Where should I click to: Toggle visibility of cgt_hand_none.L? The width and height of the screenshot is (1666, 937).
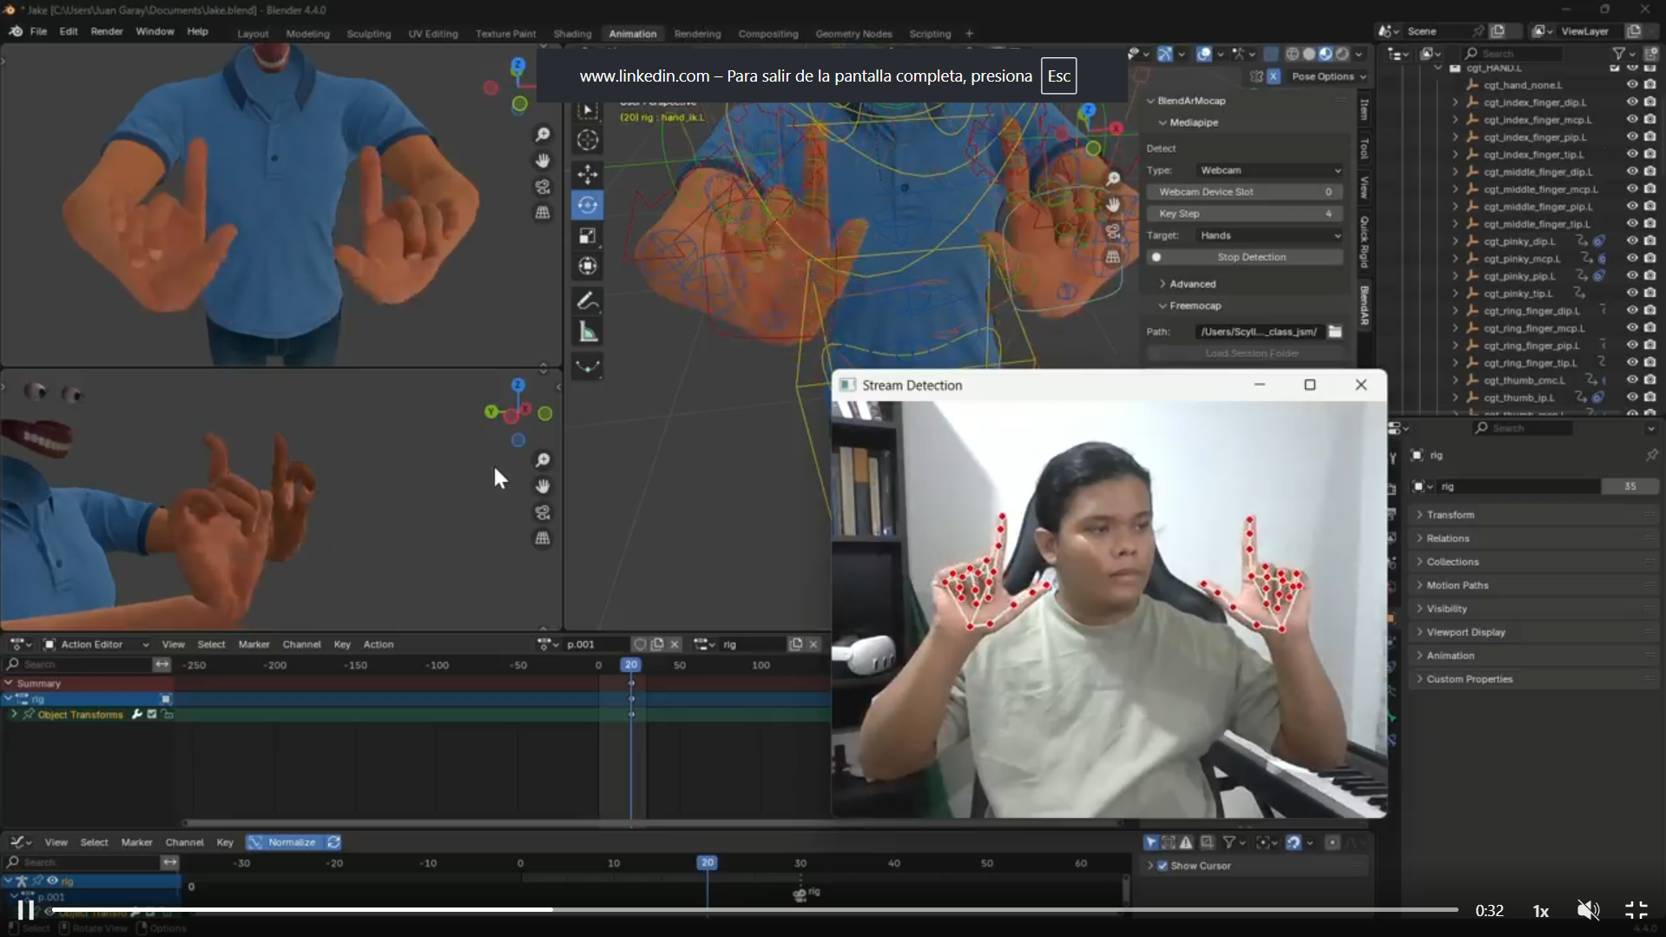pyautogui.click(x=1632, y=85)
